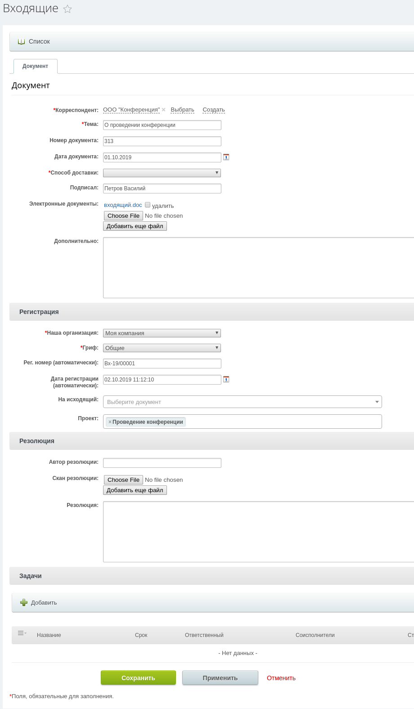The height and width of the screenshot is (709, 414).
Task: Open the Наша организация dropdown
Action: pyautogui.click(x=162, y=333)
